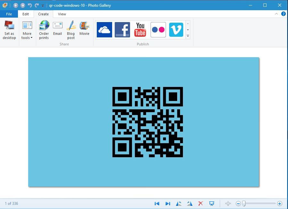The image size is (288, 209).
Task: Open the Order prints option
Action: pyautogui.click(x=44, y=30)
